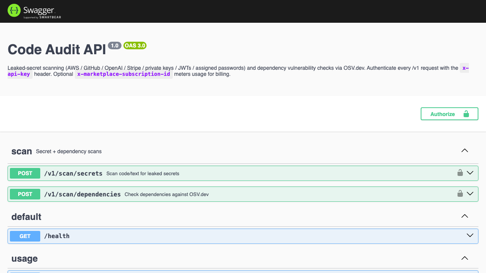Click the scan tag heading
Viewport: 486px width, 273px height.
coord(22,151)
